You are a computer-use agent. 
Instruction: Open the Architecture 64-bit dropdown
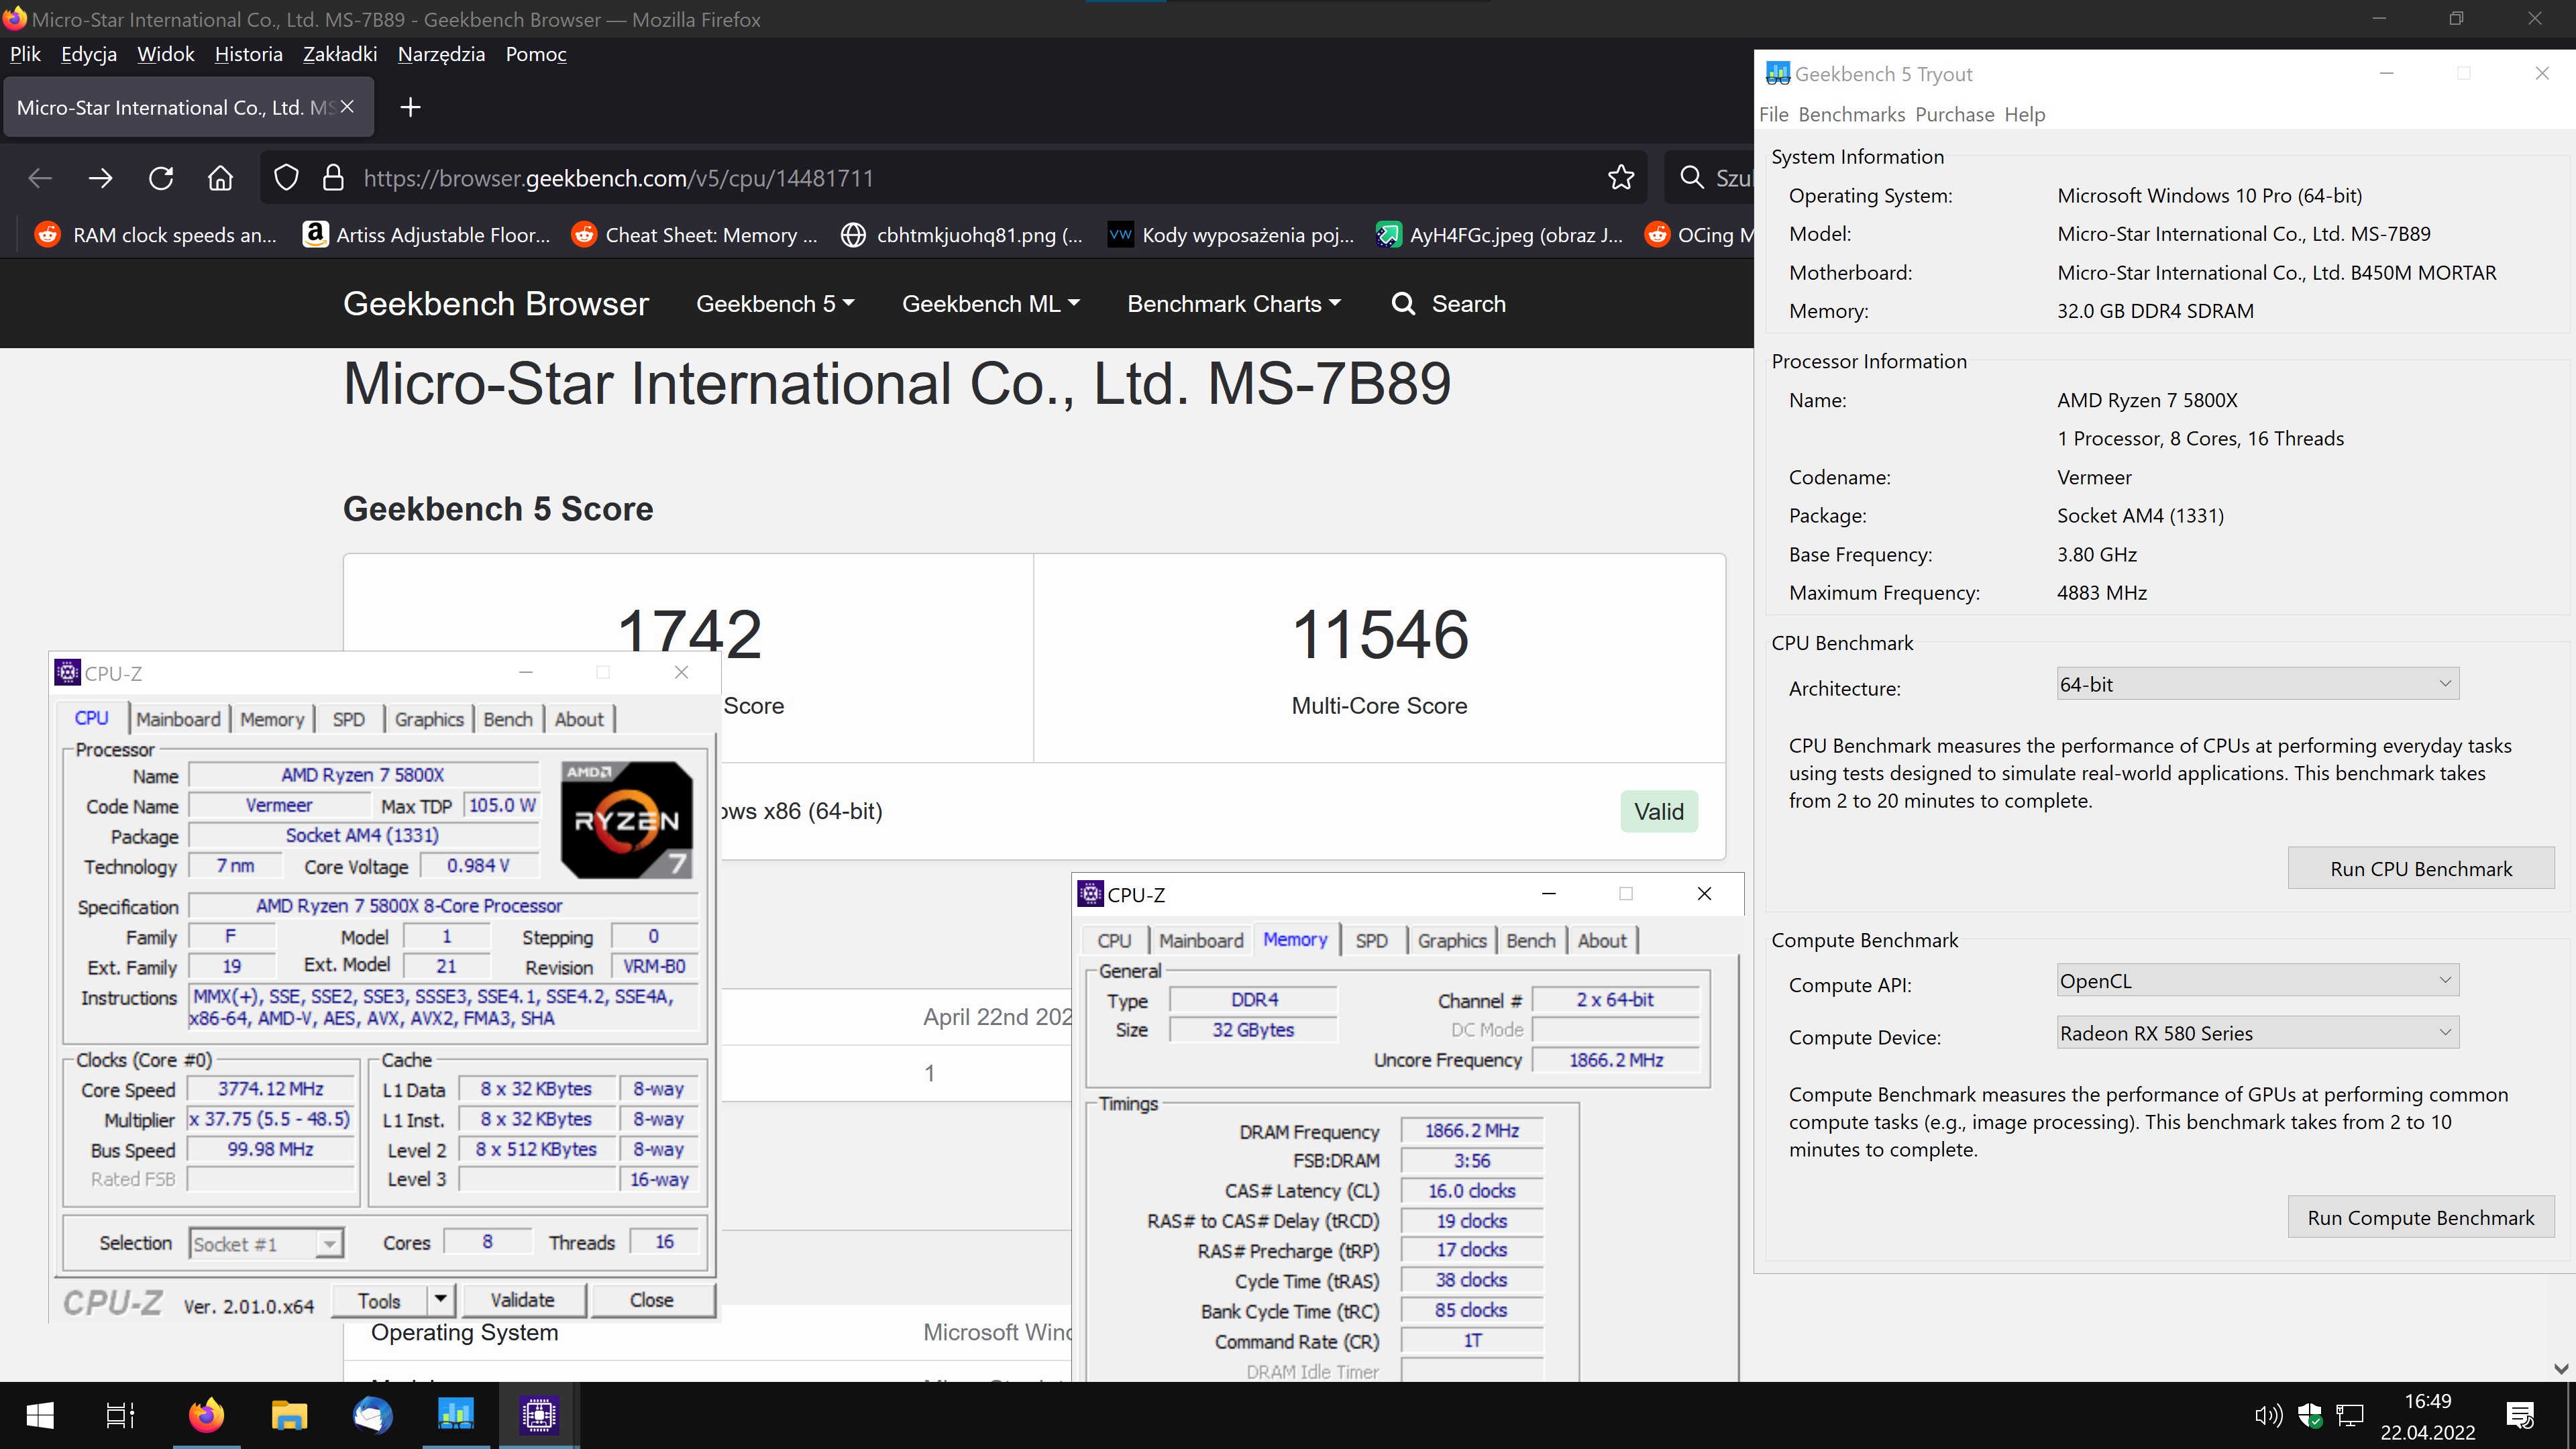click(2257, 684)
